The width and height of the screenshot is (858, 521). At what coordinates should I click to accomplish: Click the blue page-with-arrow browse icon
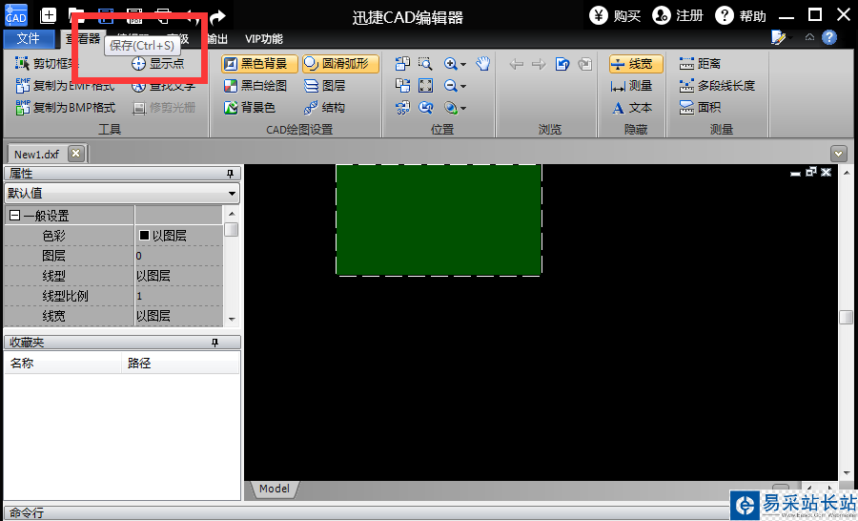pos(562,64)
